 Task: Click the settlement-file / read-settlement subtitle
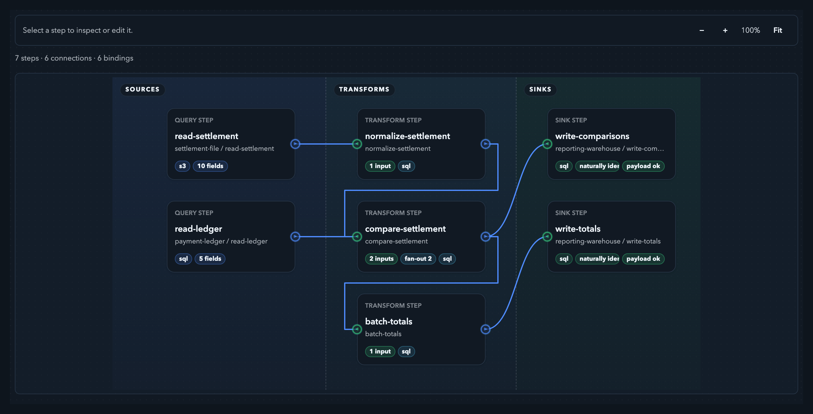[x=224, y=148]
